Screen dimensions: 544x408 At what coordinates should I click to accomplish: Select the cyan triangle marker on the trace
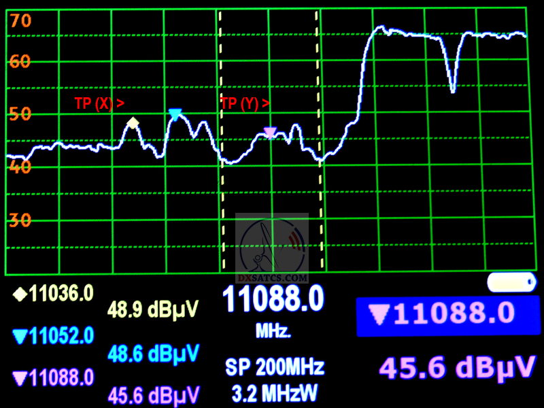pyautogui.click(x=175, y=114)
